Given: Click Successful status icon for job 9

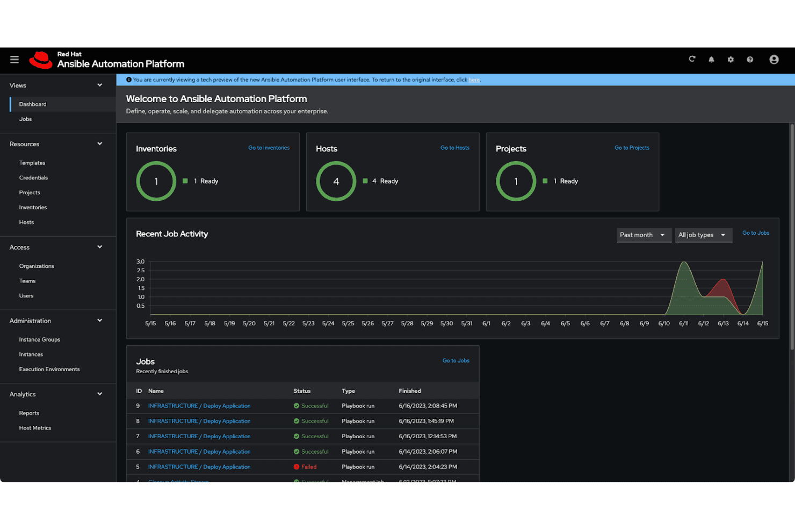Looking at the screenshot, I should 297,406.
